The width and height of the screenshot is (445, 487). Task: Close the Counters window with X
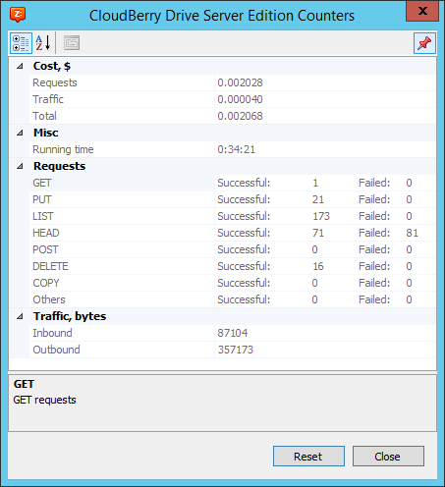tap(422, 11)
